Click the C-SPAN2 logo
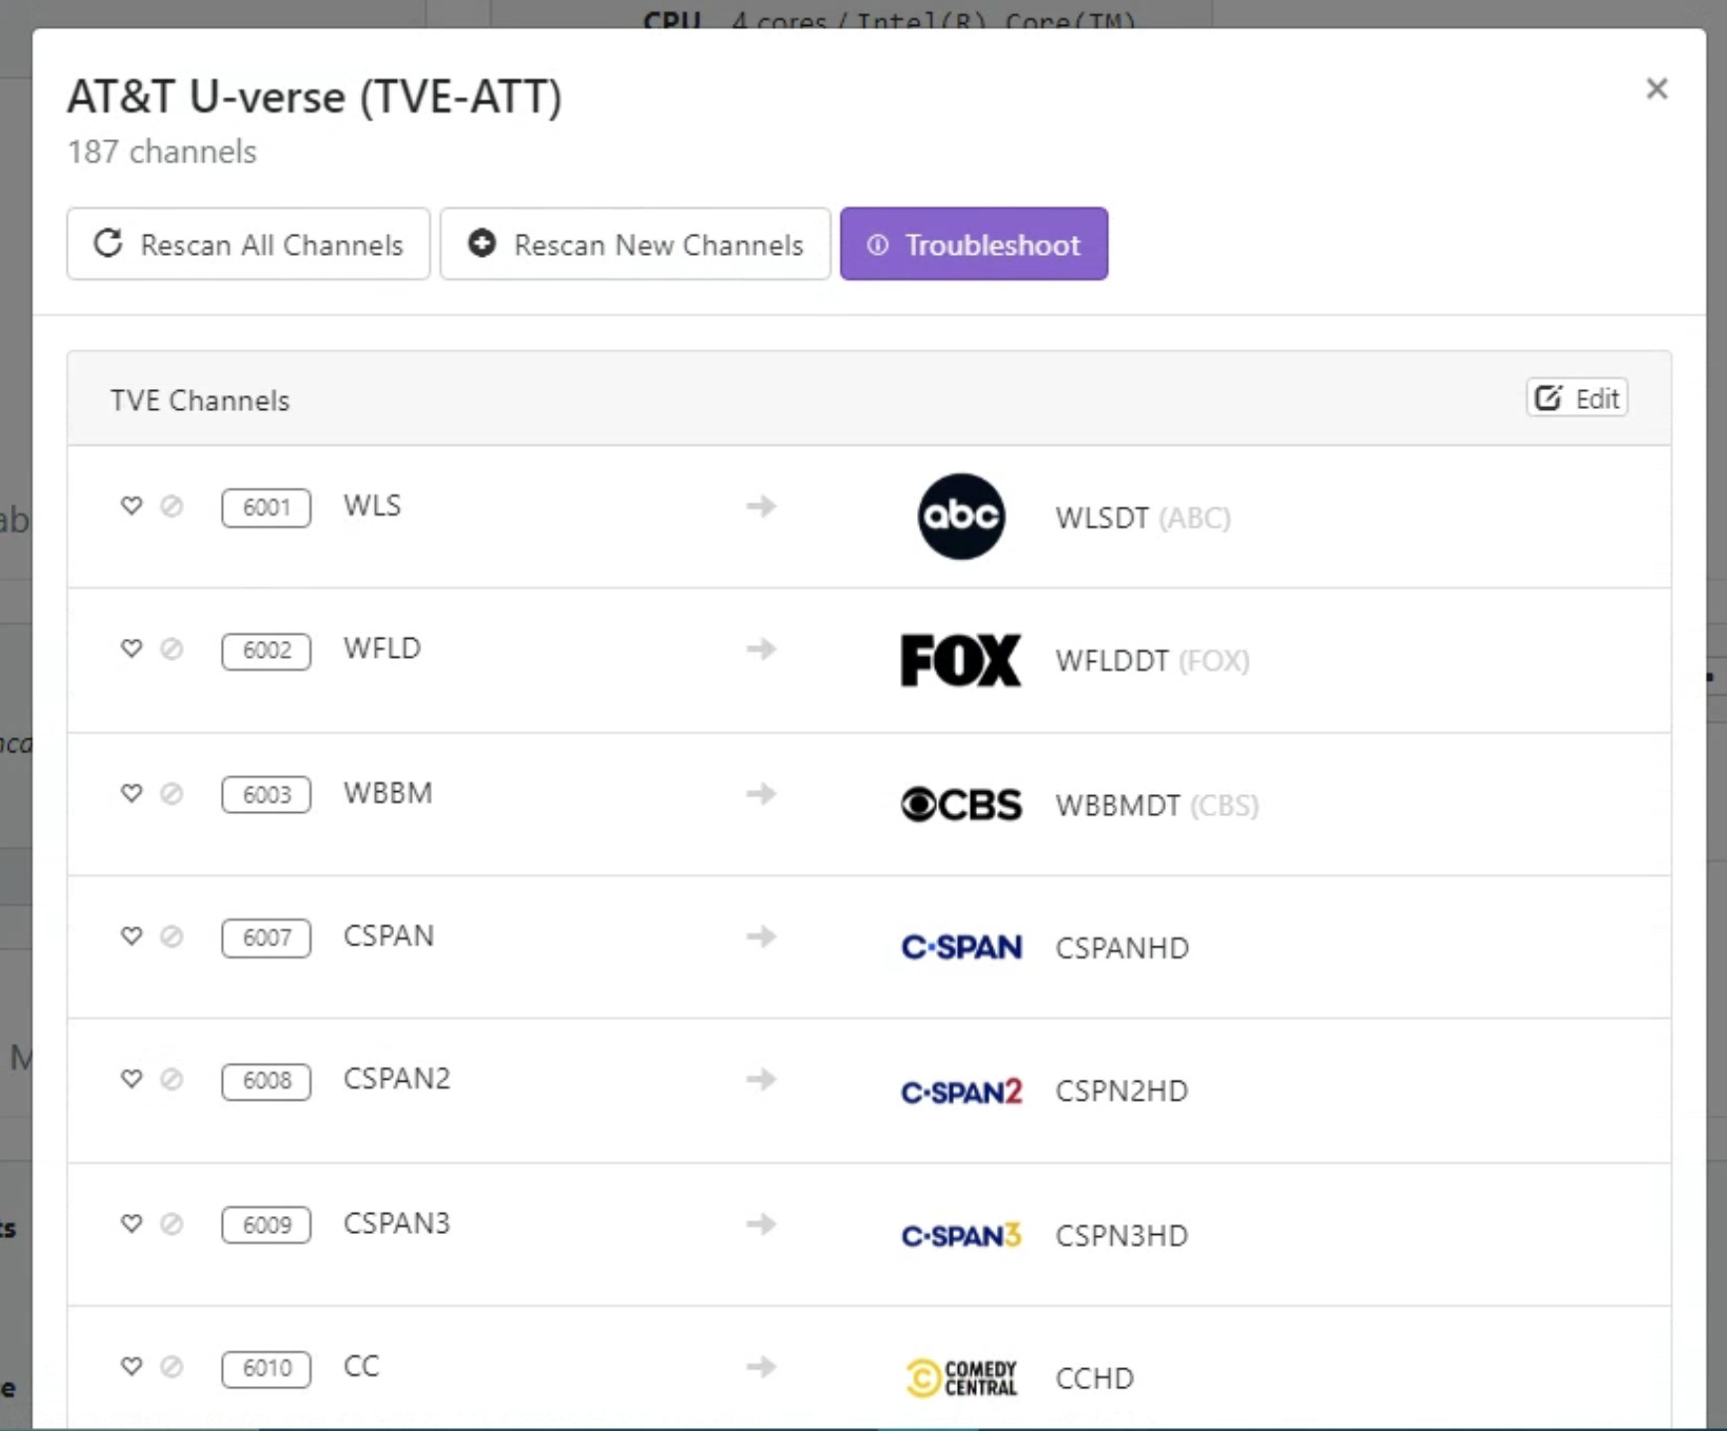Screen dimensions: 1727x1431 [960, 1092]
